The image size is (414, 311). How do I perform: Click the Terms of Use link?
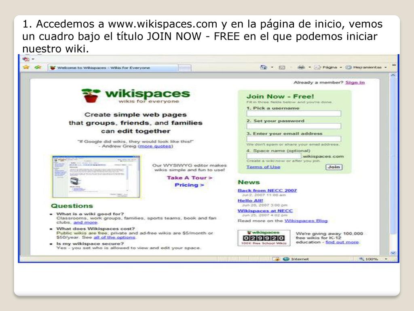(x=263, y=167)
